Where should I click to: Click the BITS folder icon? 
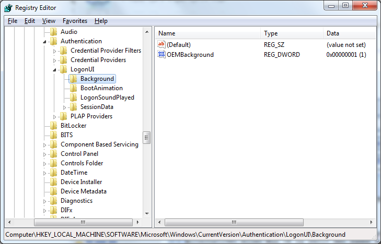[x=53, y=135]
